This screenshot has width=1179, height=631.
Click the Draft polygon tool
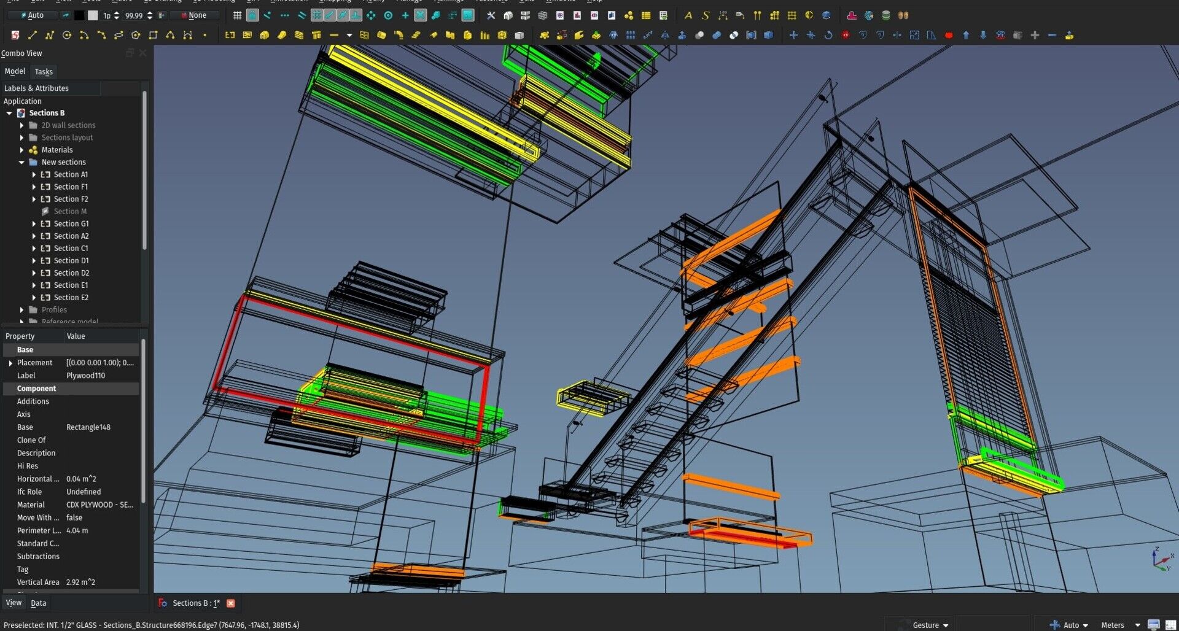[x=136, y=36]
